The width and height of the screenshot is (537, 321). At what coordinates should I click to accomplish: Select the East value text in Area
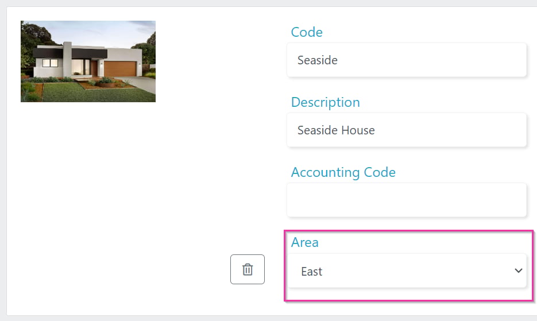point(311,271)
